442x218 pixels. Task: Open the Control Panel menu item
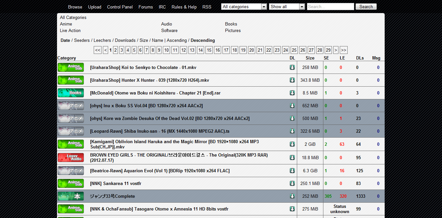[x=120, y=7]
